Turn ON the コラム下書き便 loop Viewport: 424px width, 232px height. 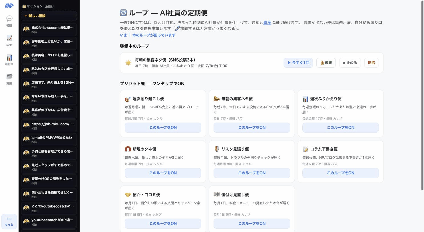coord(340,173)
